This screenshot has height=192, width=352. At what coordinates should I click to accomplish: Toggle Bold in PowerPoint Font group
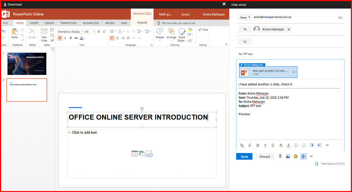click(60, 38)
